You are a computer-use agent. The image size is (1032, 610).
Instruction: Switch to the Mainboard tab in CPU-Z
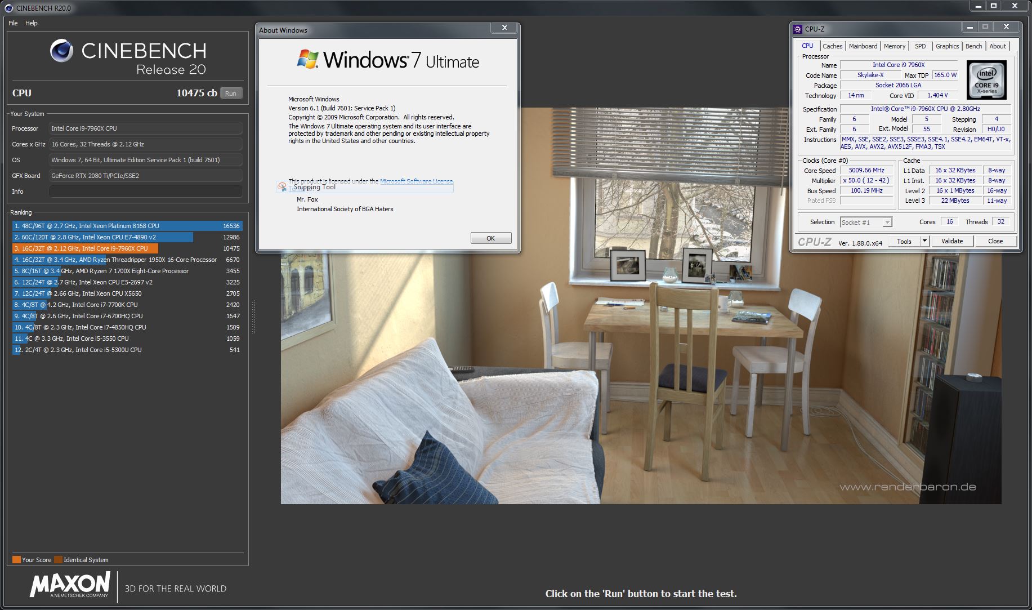point(863,46)
